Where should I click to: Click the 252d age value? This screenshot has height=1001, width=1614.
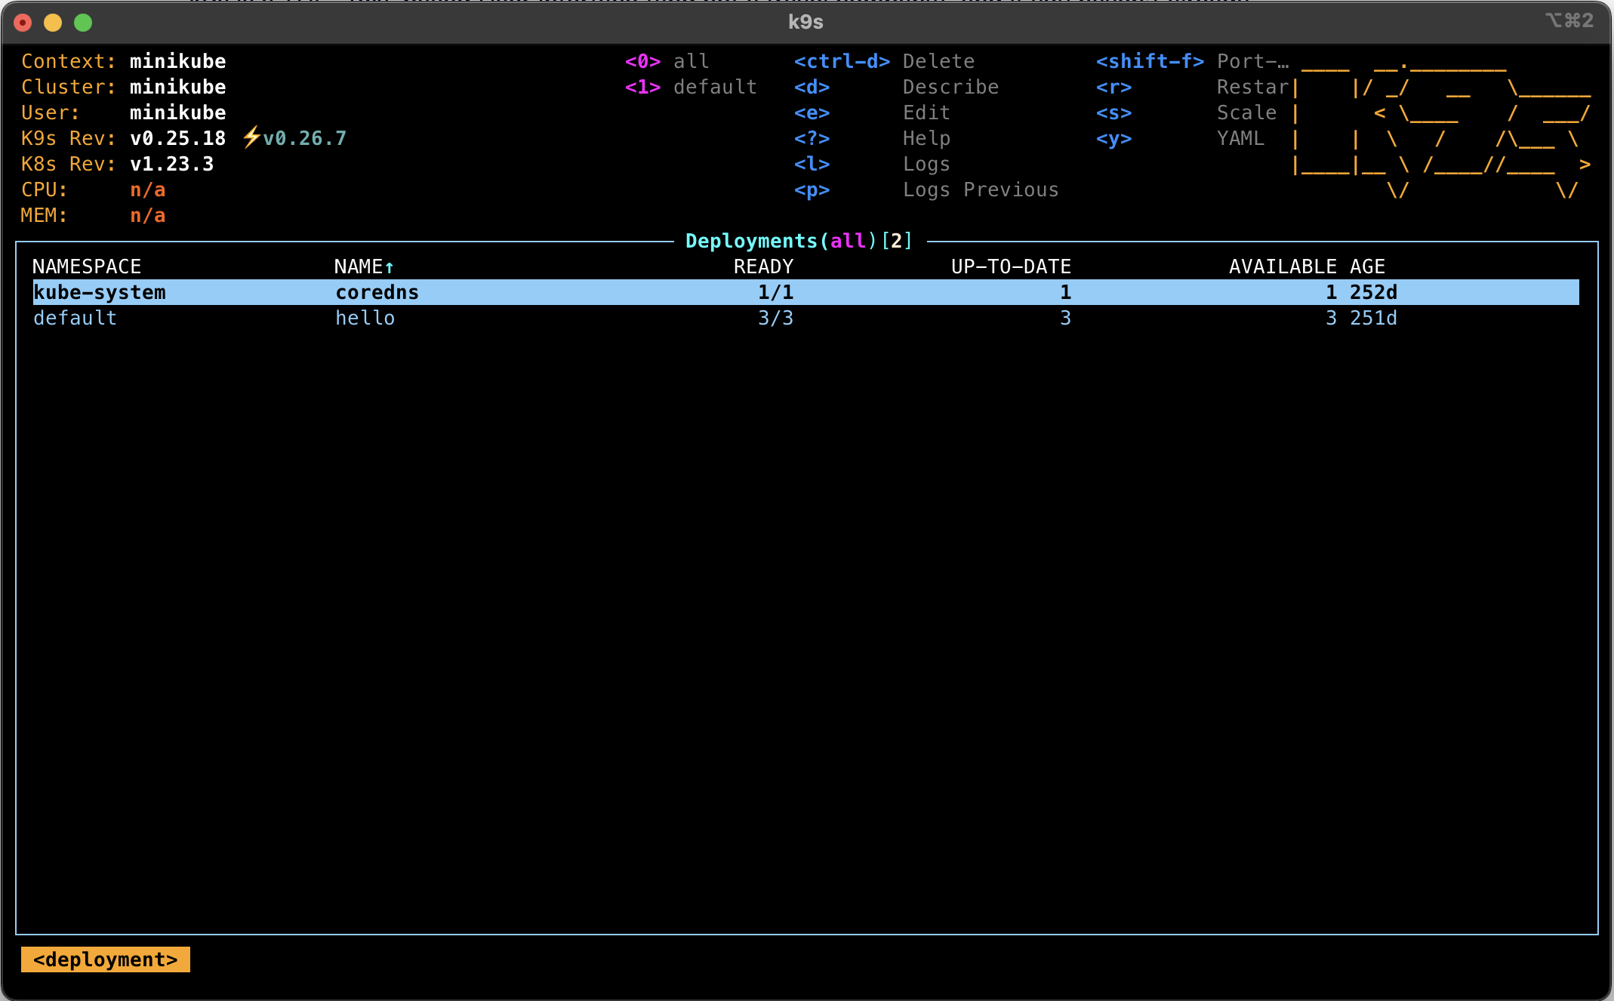point(1373,292)
